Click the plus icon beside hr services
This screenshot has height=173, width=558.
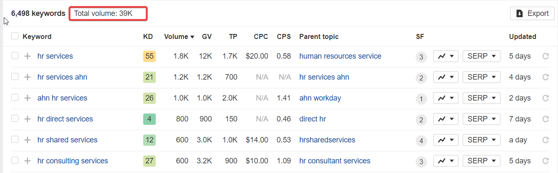[x=27, y=56]
